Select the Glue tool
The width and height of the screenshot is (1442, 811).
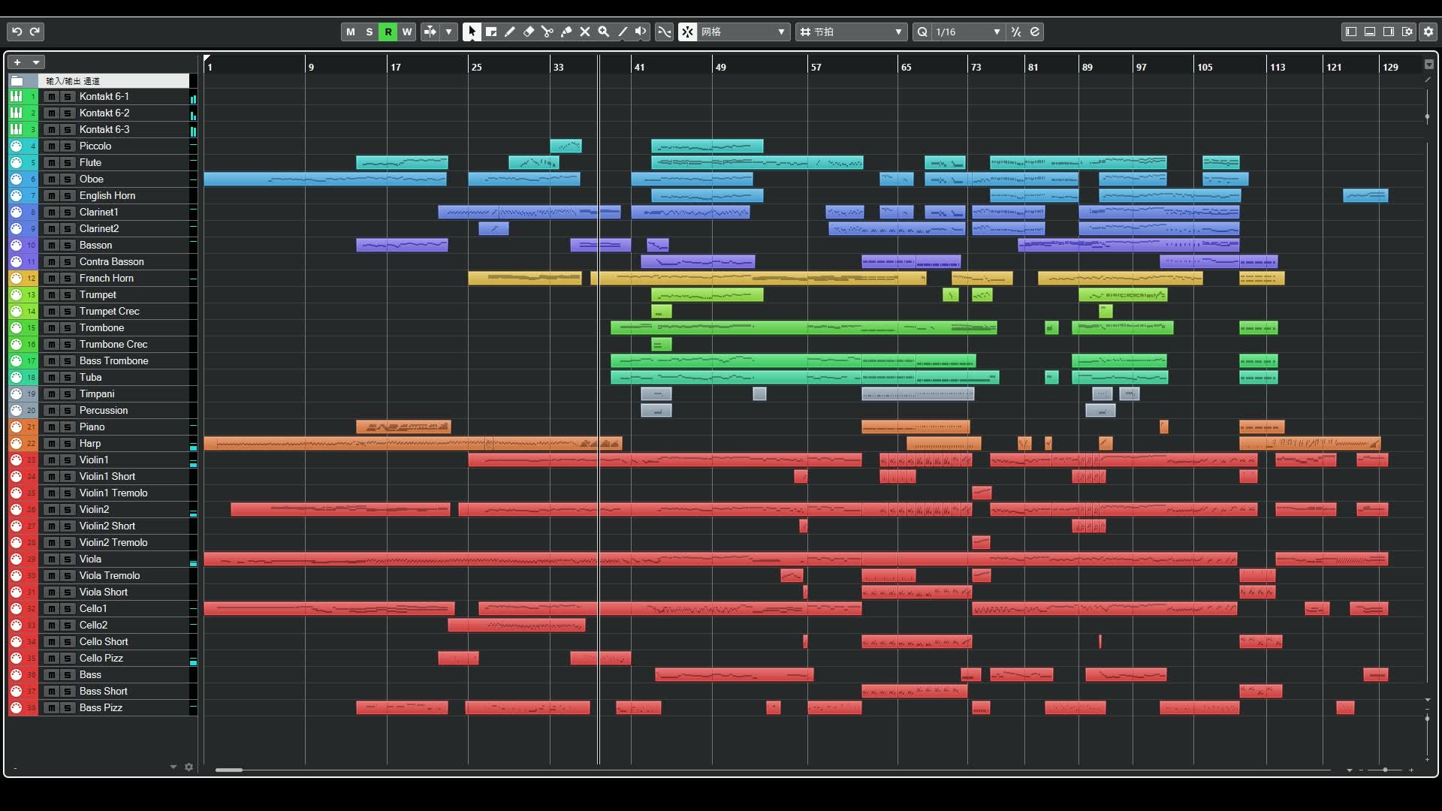(x=566, y=32)
